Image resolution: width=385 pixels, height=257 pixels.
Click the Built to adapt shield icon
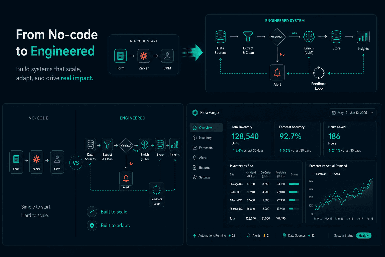coord(92,225)
